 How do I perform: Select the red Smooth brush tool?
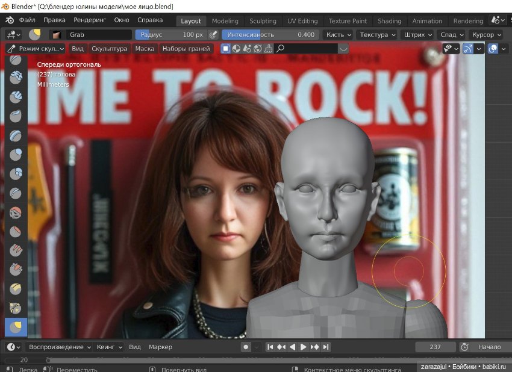coord(16,212)
